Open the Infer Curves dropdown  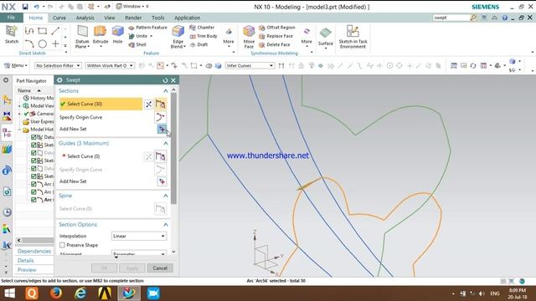[250, 65]
